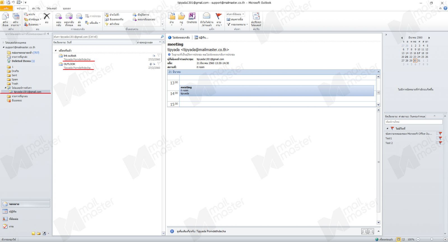
Task: Click the Reply icon in the ribbon
Action: coord(59,16)
